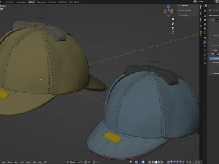The height and width of the screenshot is (164, 219).
Task: Click the blue Z axis on navigation gizmo
Action: 168,7
